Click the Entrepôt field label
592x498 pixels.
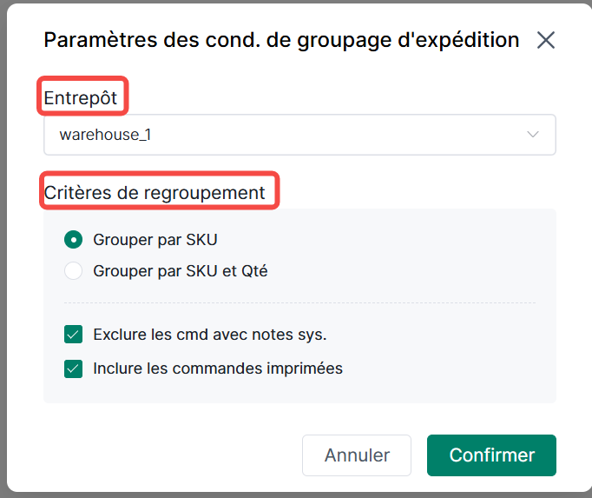tap(81, 97)
